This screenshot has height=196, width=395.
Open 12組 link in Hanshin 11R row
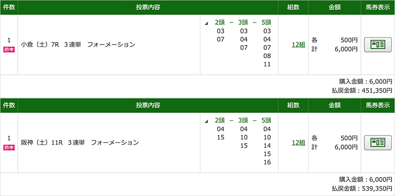coord(299,143)
